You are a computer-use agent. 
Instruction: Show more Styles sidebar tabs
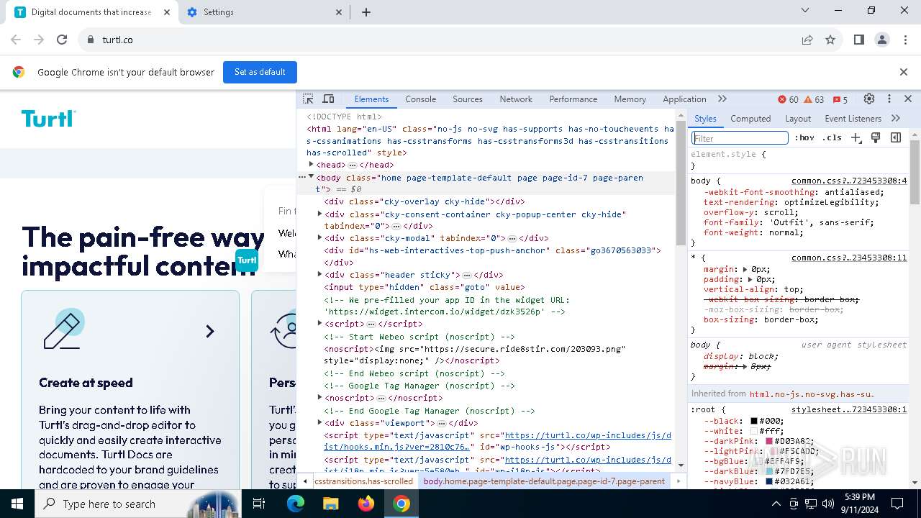pos(896,119)
